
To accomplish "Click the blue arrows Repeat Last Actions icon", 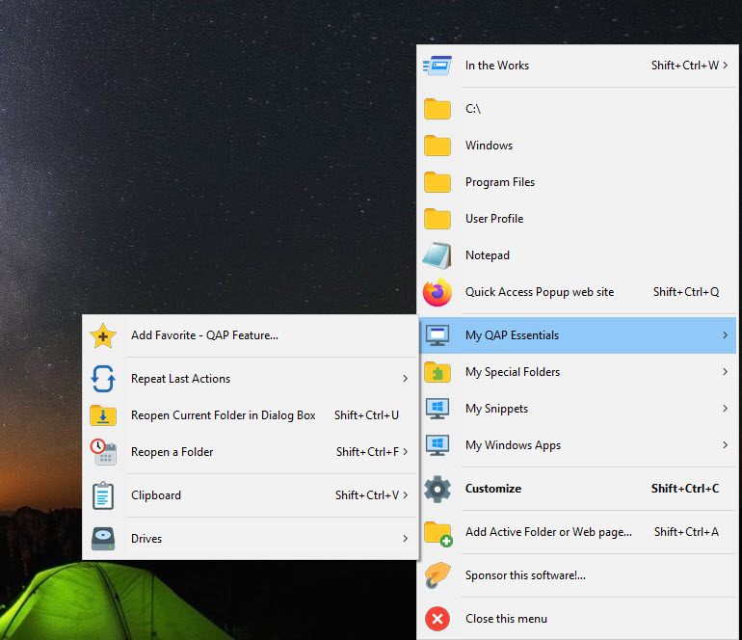I will point(103,379).
